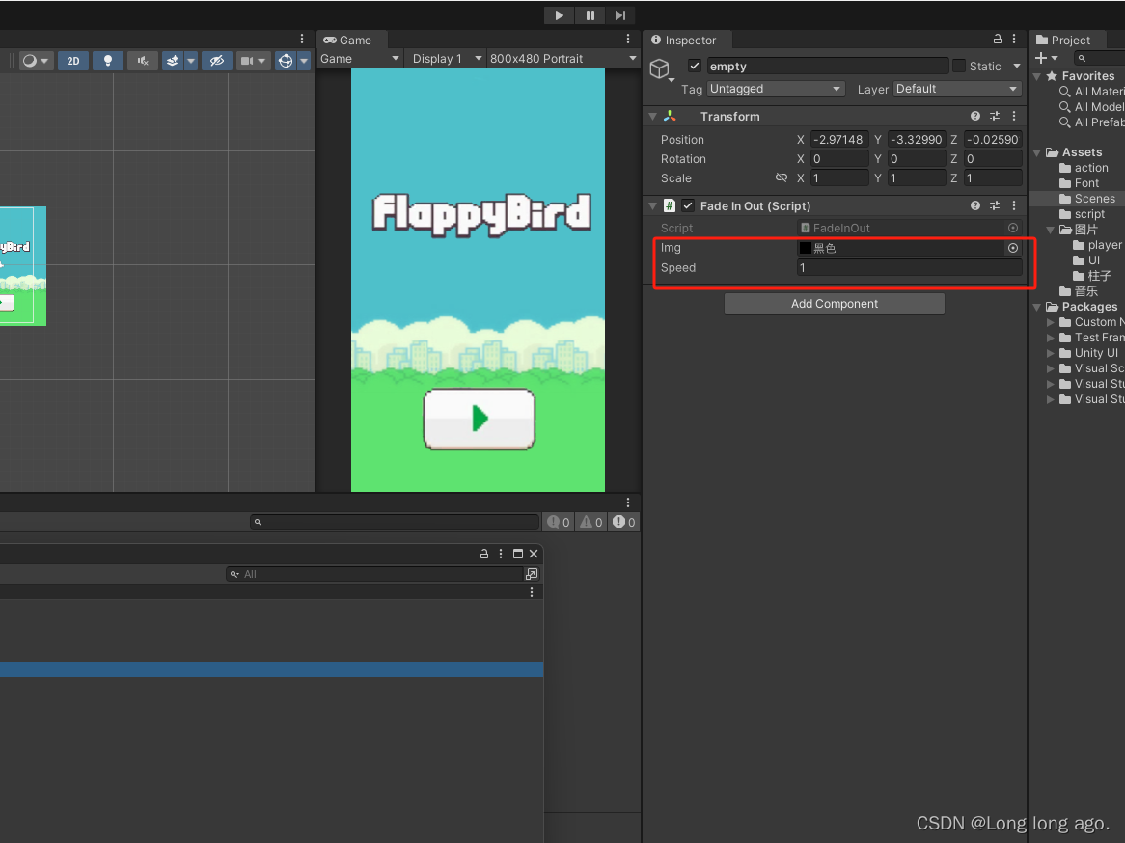
Task: Advance one frame with the Step button
Action: click(619, 15)
